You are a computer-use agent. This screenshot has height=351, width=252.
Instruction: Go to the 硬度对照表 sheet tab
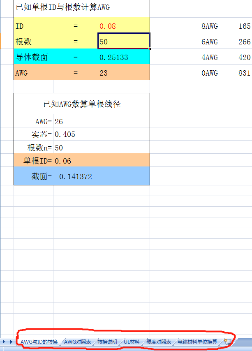tap(159, 342)
